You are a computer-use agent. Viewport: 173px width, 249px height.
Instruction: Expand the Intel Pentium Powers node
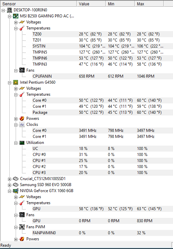click(16, 119)
